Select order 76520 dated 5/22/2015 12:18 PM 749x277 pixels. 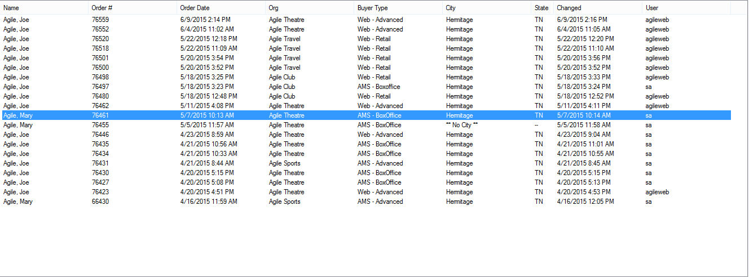365,39
